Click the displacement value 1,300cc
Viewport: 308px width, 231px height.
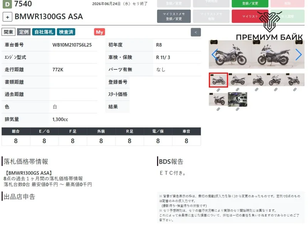coord(60,119)
